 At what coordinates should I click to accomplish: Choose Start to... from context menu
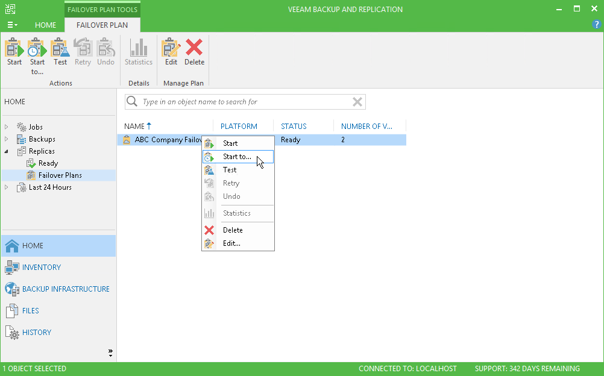(x=238, y=157)
